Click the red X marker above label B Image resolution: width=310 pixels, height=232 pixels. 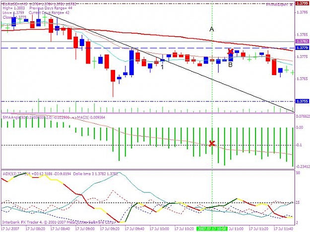point(230,51)
